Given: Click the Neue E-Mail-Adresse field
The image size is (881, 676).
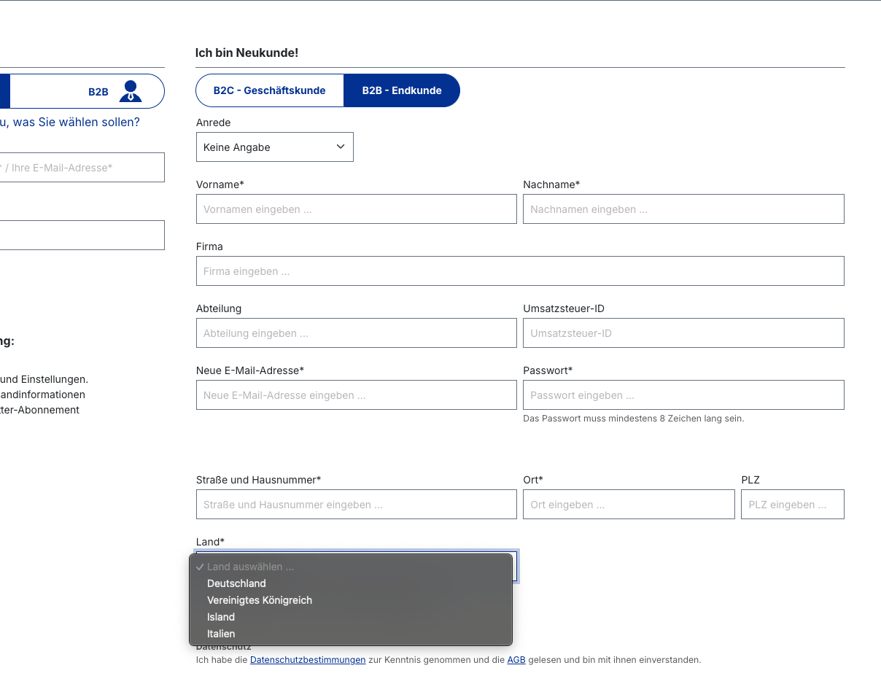Looking at the screenshot, I should pos(357,395).
